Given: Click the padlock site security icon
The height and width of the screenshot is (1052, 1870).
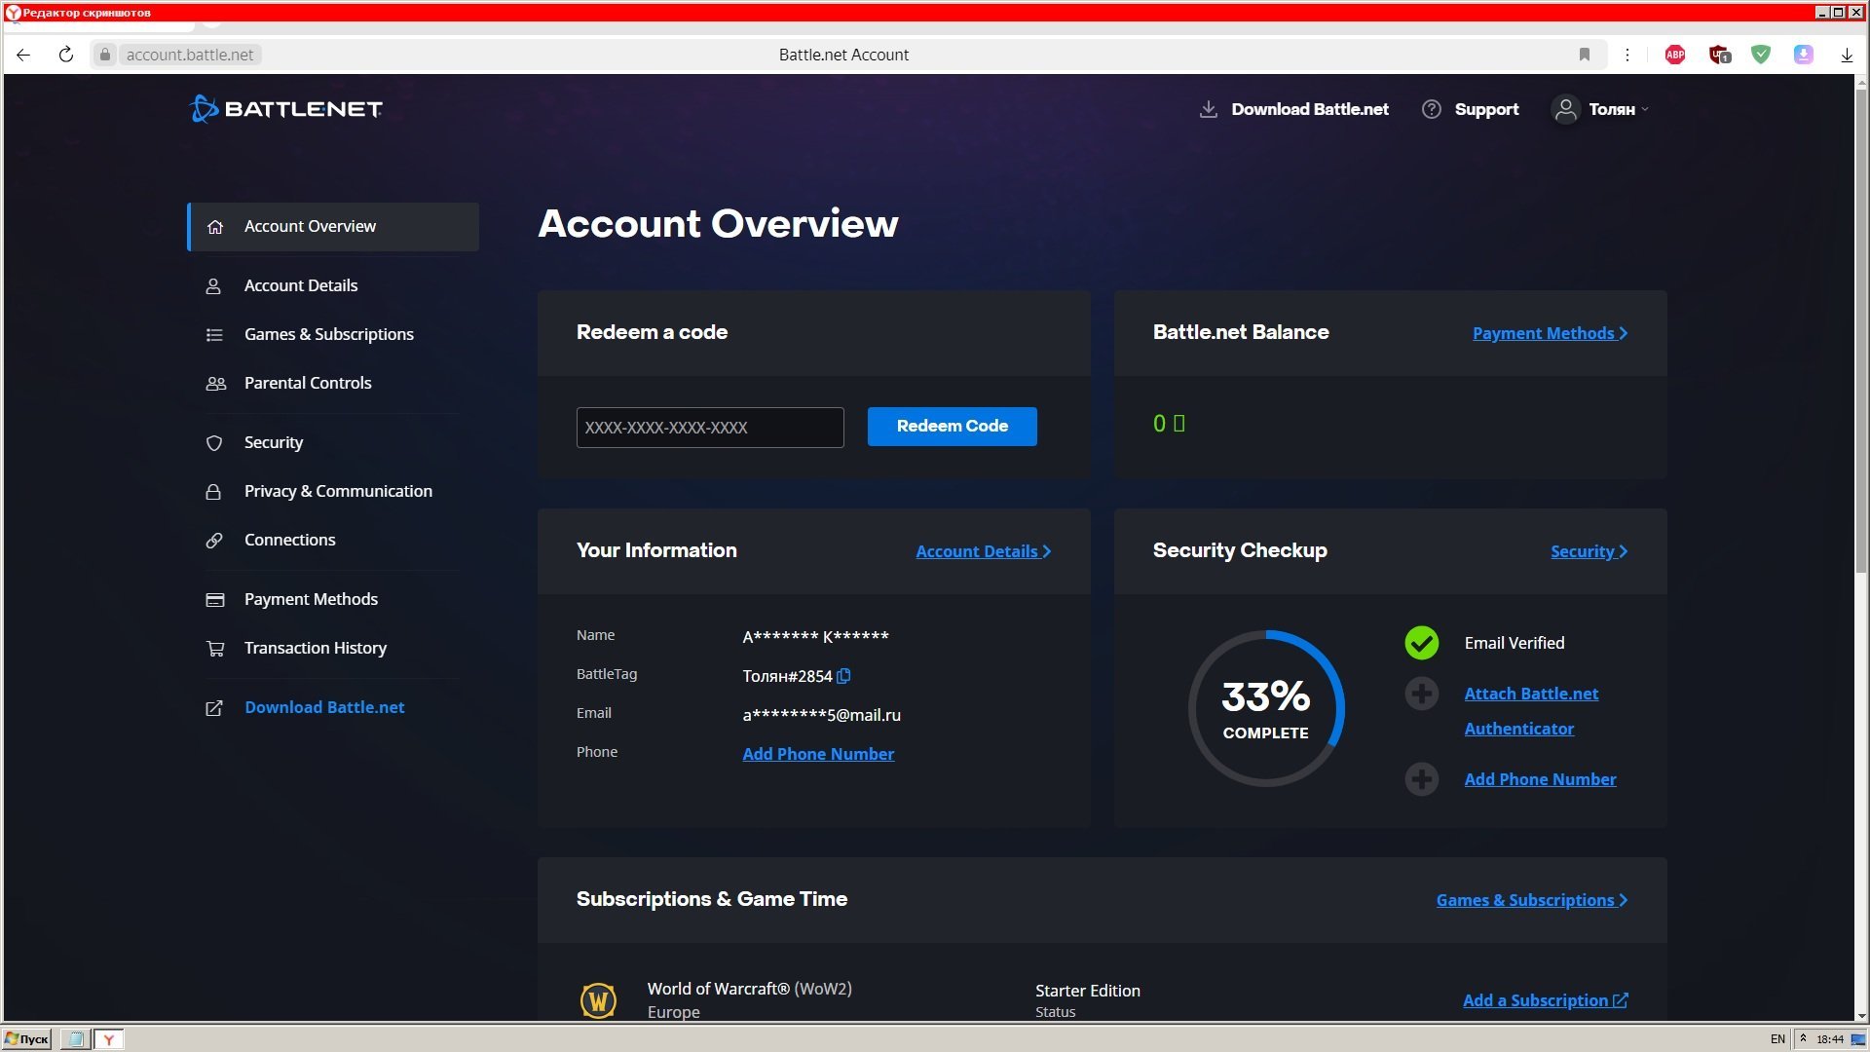Looking at the screenshot, I should pyautogui.click(x=105, y=55).
